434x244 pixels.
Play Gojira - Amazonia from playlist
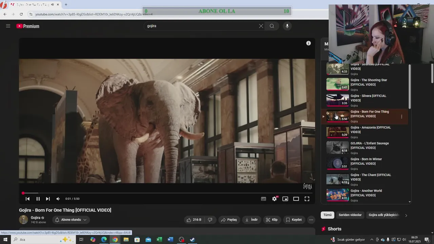364,132
